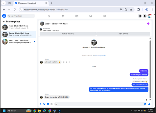Open Jacob - 2 Beds 1 Bath House chat
The width and height of the screenshot is (156, 113).
19,27
